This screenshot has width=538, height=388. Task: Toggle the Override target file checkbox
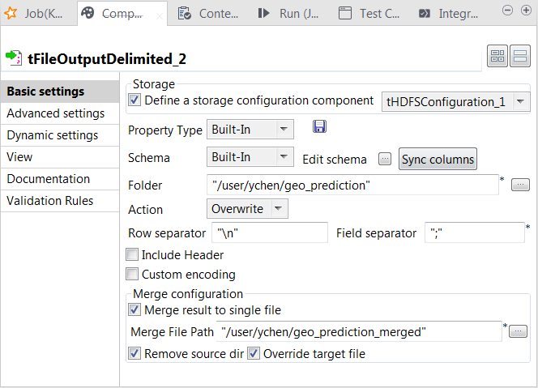pos(253,353)
